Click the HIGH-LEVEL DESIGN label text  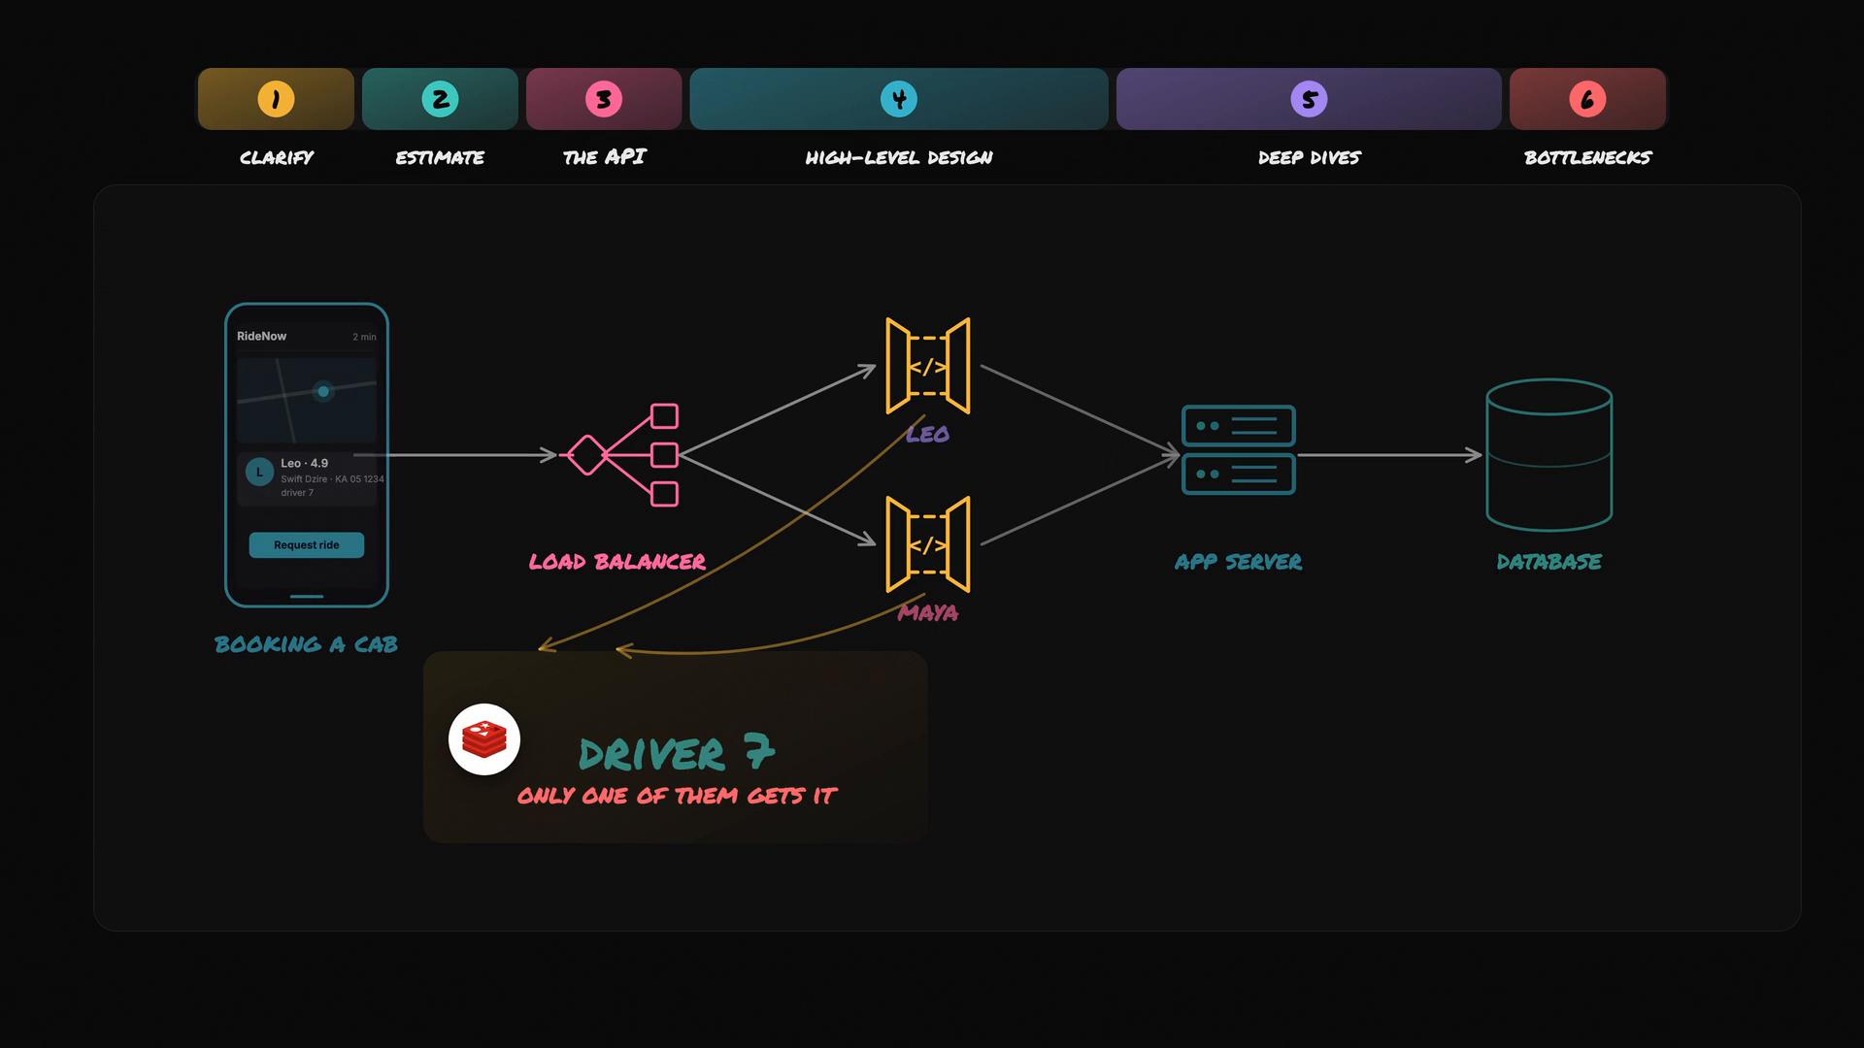[x=899, y=157]
